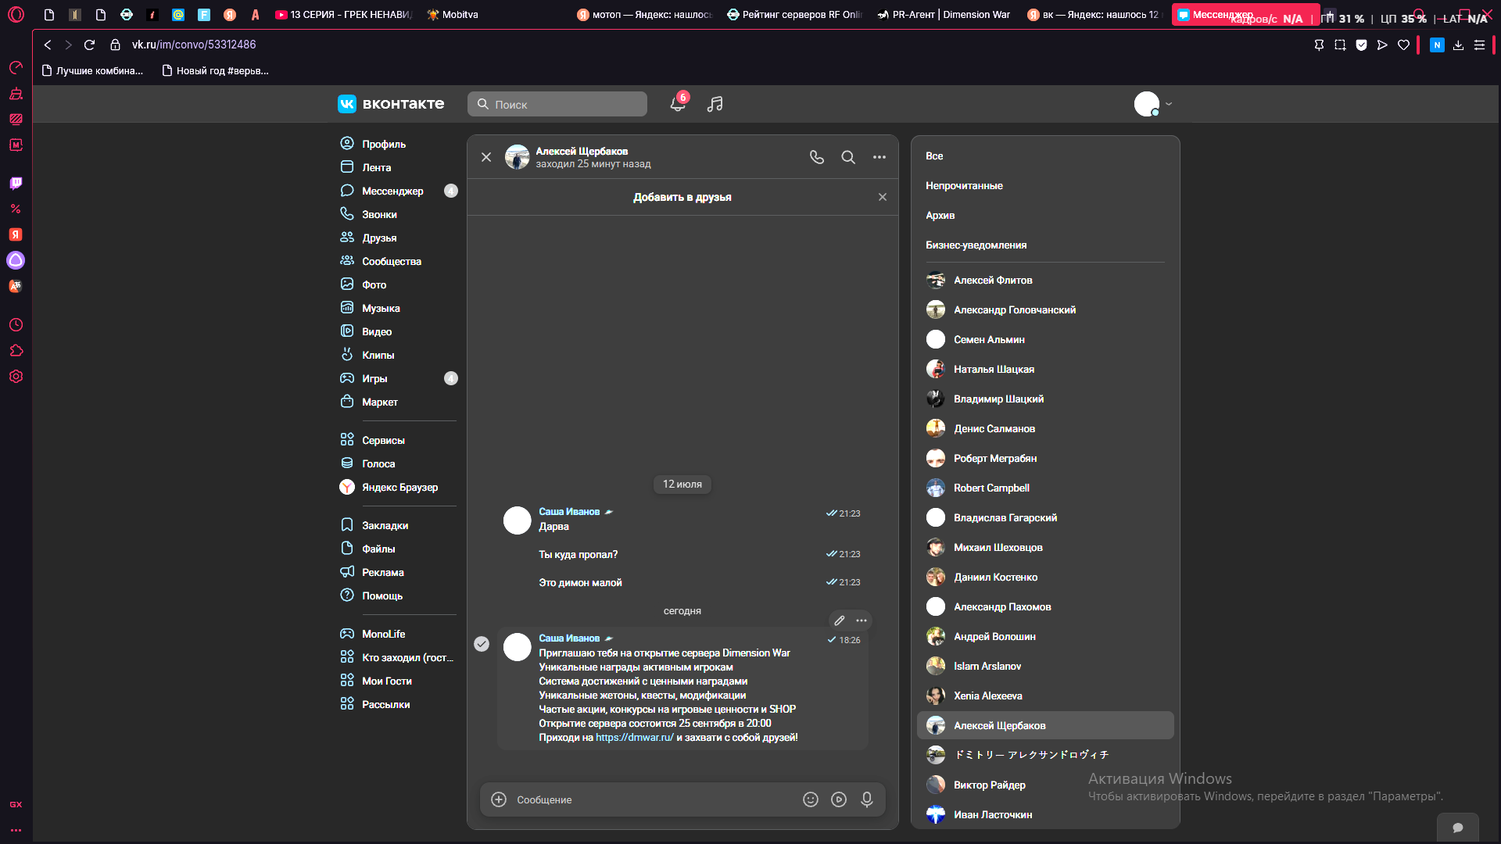1501x844 pixels.
Task: Close the Алексей Щербаков conversation
Action: tap(486, 157)
